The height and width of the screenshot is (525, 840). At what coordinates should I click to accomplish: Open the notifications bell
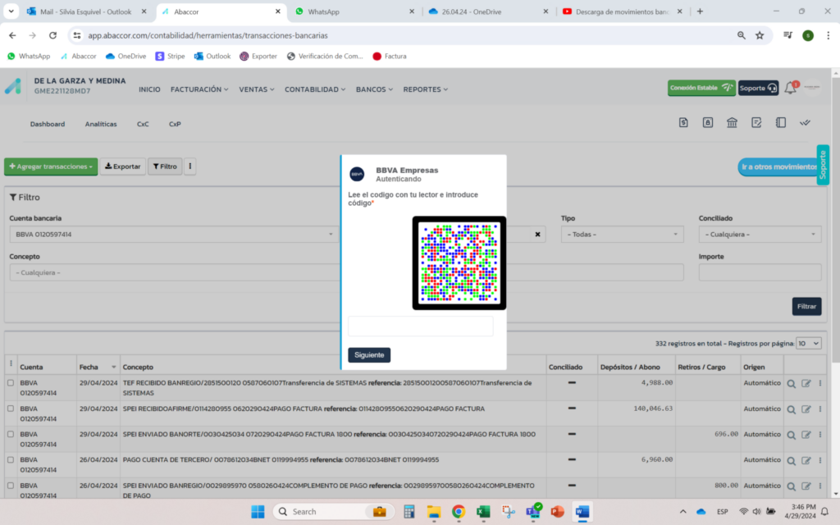click(x=790, y=88)
